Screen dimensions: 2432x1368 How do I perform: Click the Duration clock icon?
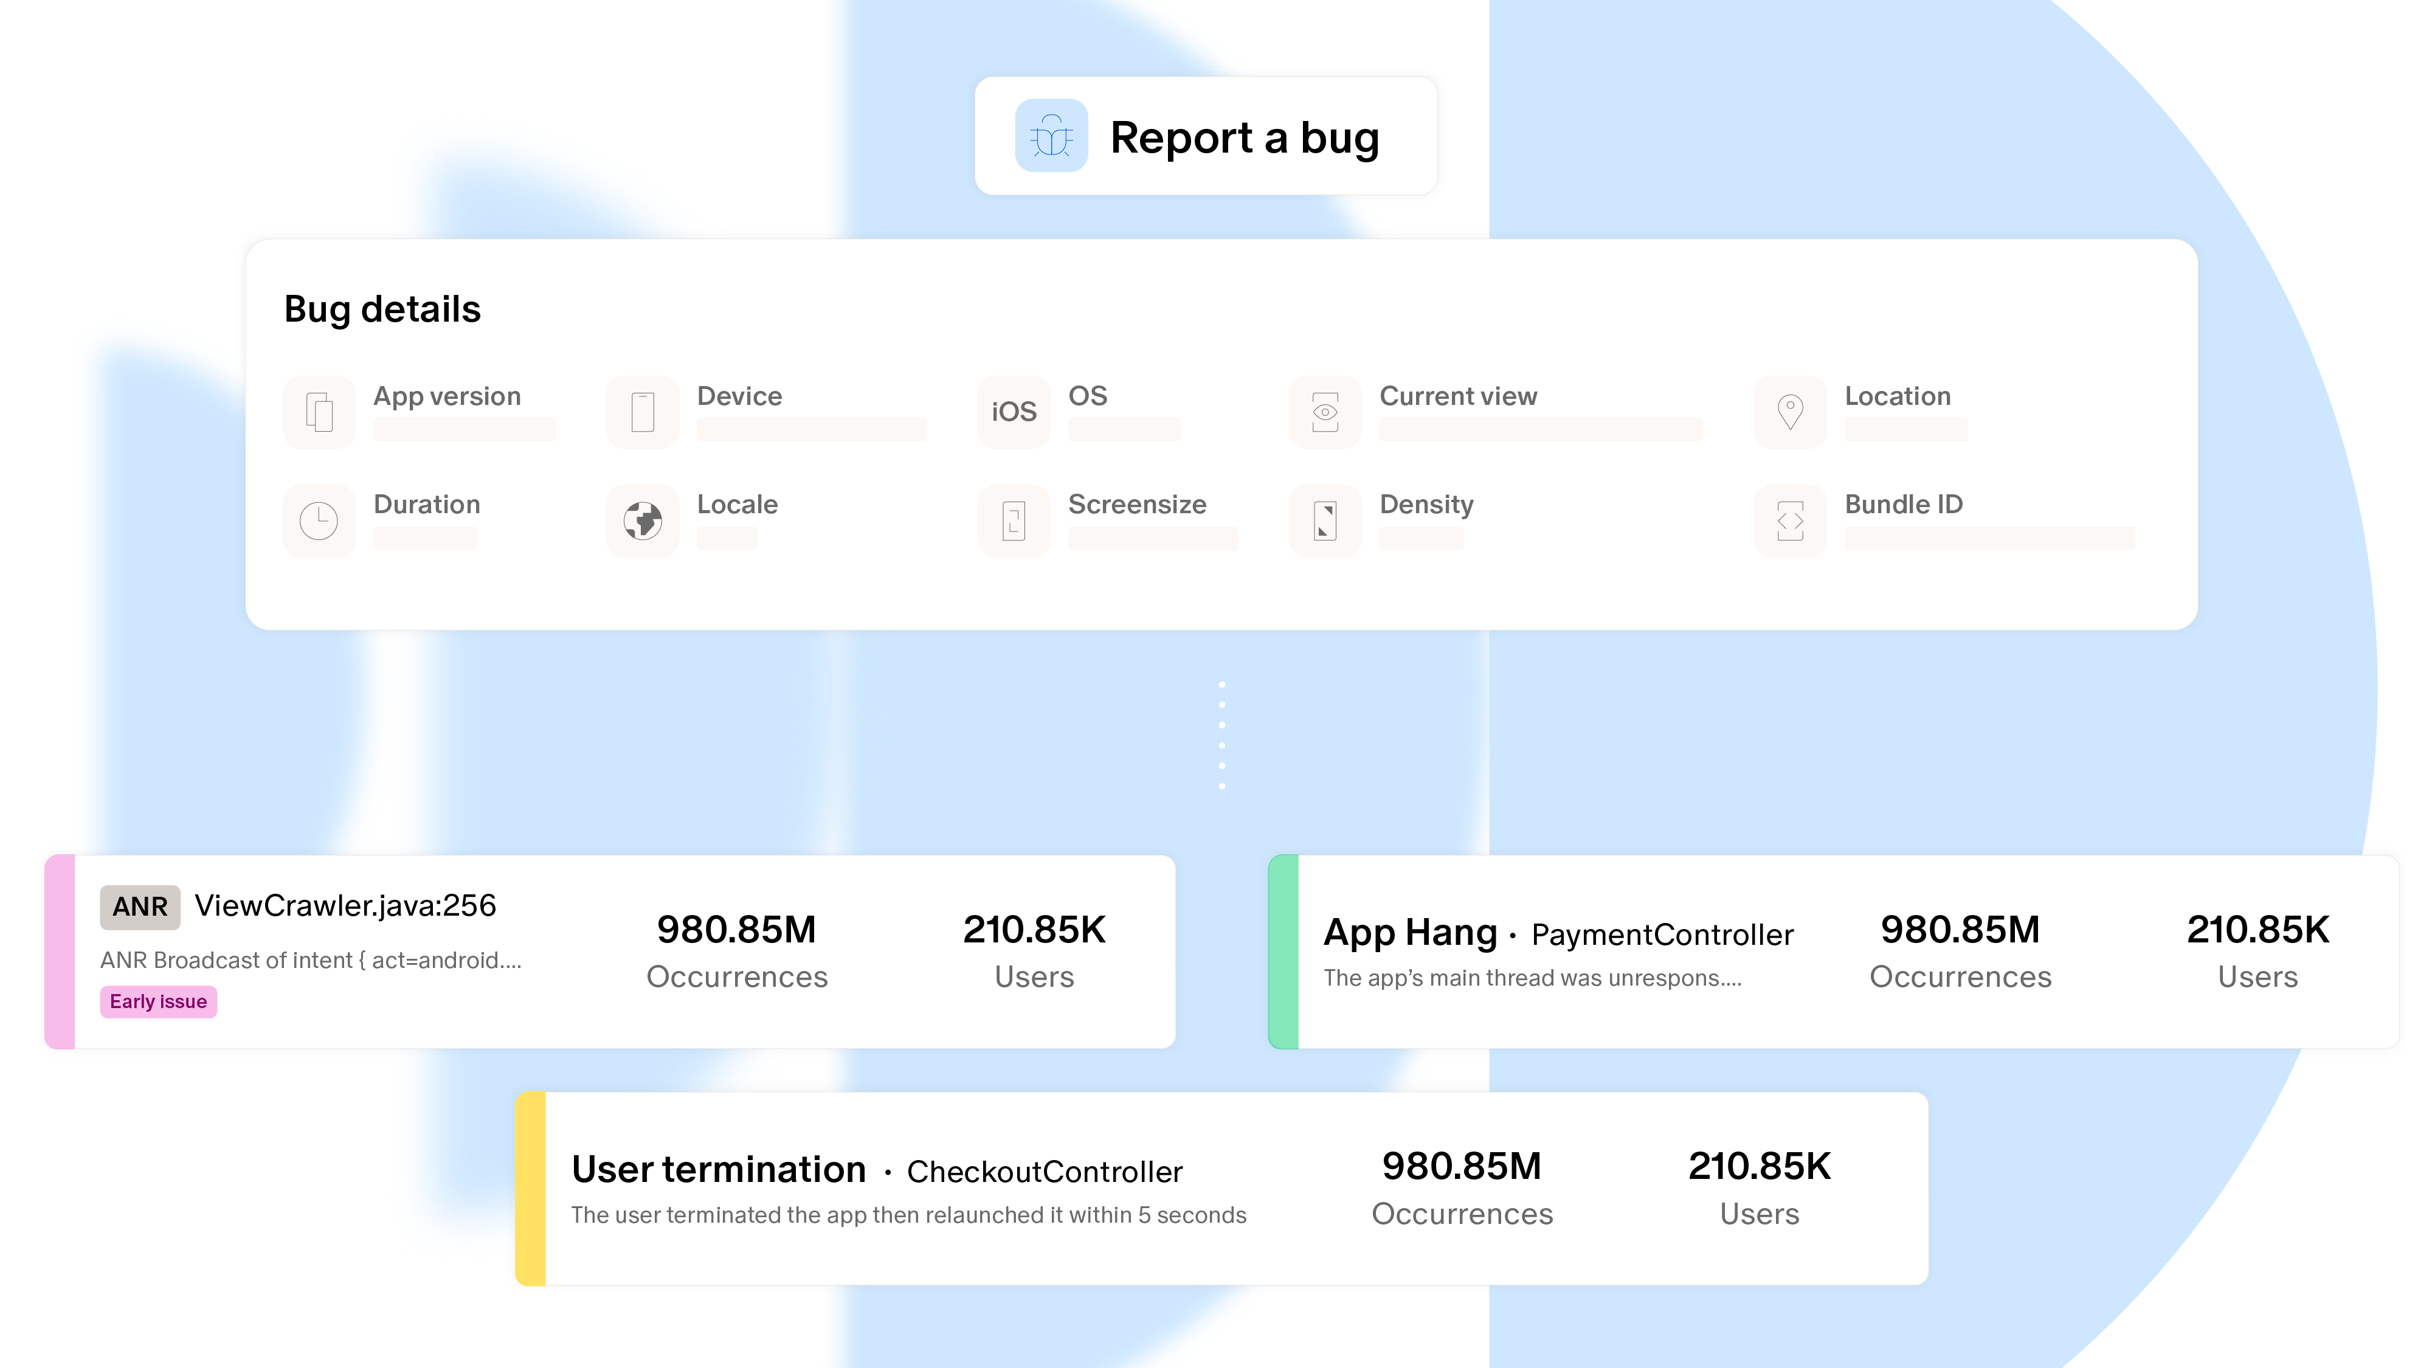click(x=319, y=520)
